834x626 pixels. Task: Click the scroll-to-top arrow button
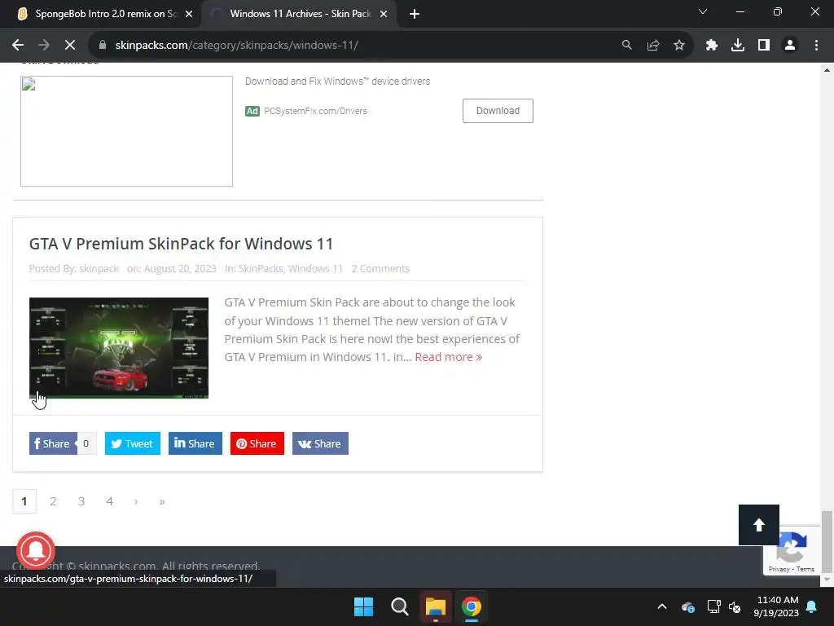coord(758,525)
